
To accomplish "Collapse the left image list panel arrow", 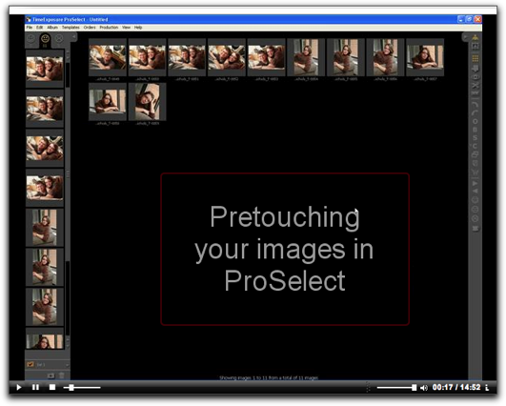I will [x=74, y=37].
